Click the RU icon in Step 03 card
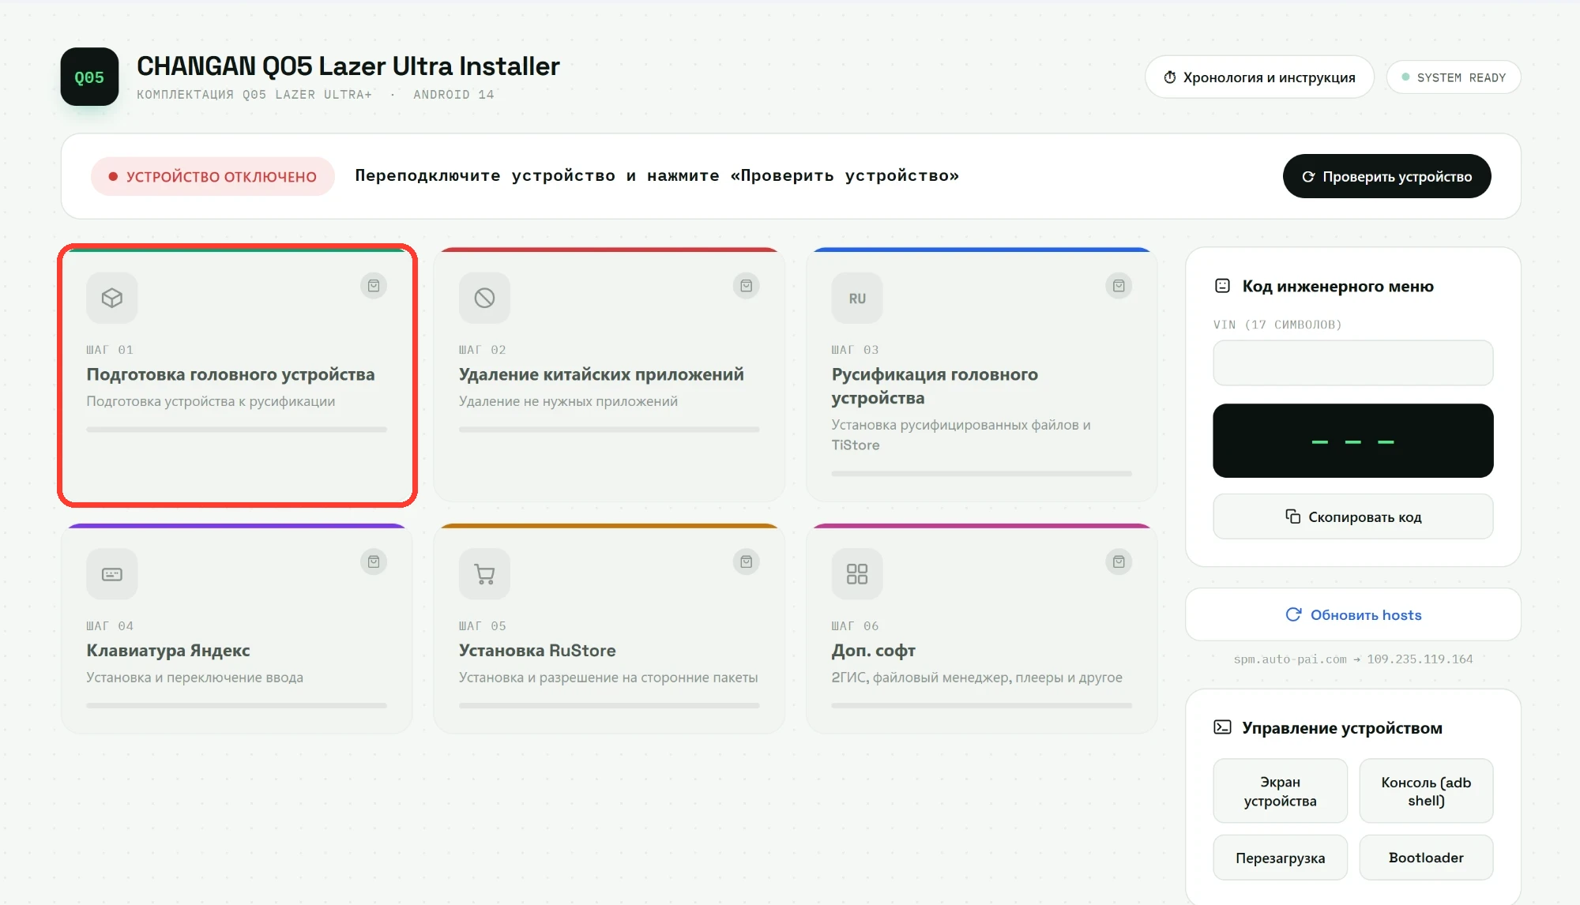Image resolution: width=1580 pixels, height=905 pixels. tap(857, 298)
